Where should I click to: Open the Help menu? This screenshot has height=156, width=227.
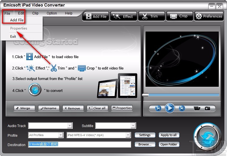(68, 13)
